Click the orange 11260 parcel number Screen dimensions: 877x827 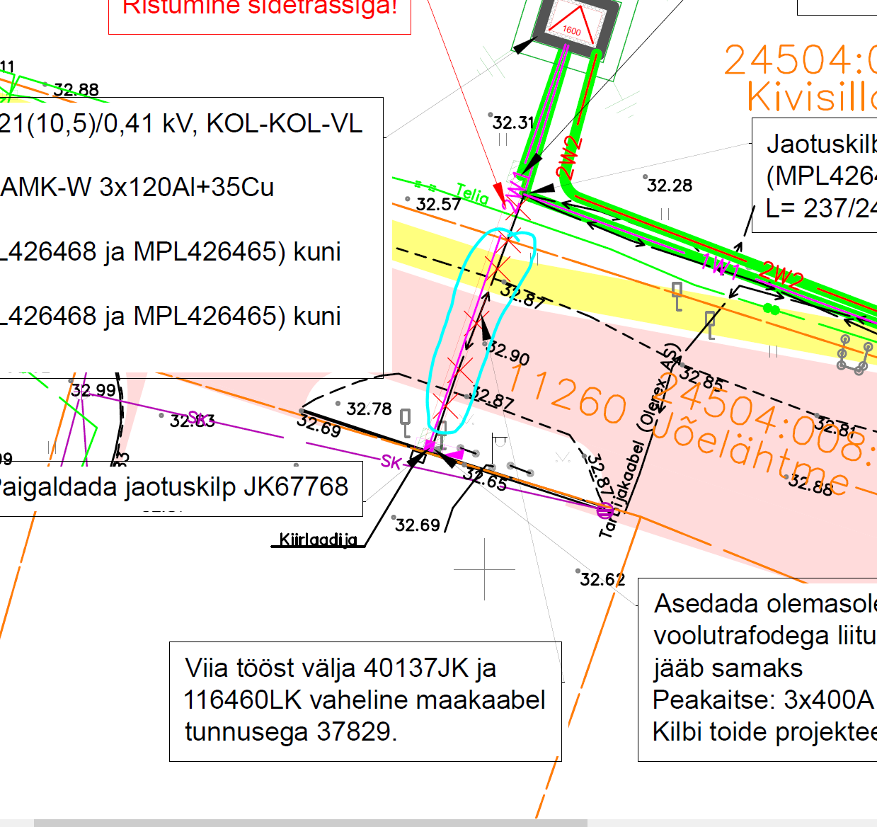(x=568, y=395)
